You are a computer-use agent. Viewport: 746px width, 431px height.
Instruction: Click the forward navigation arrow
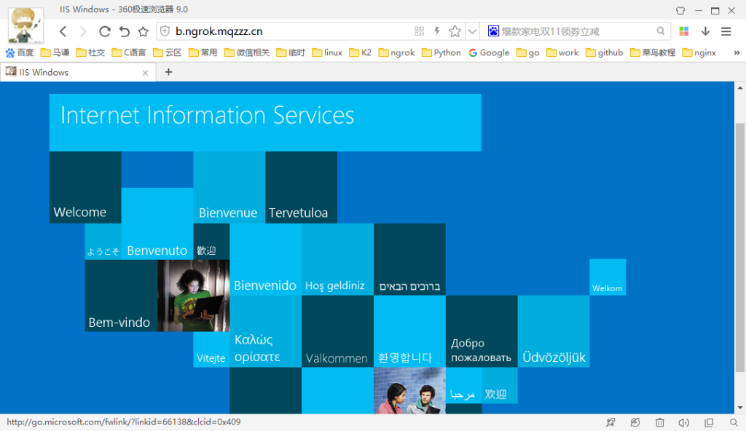point(83,31)
